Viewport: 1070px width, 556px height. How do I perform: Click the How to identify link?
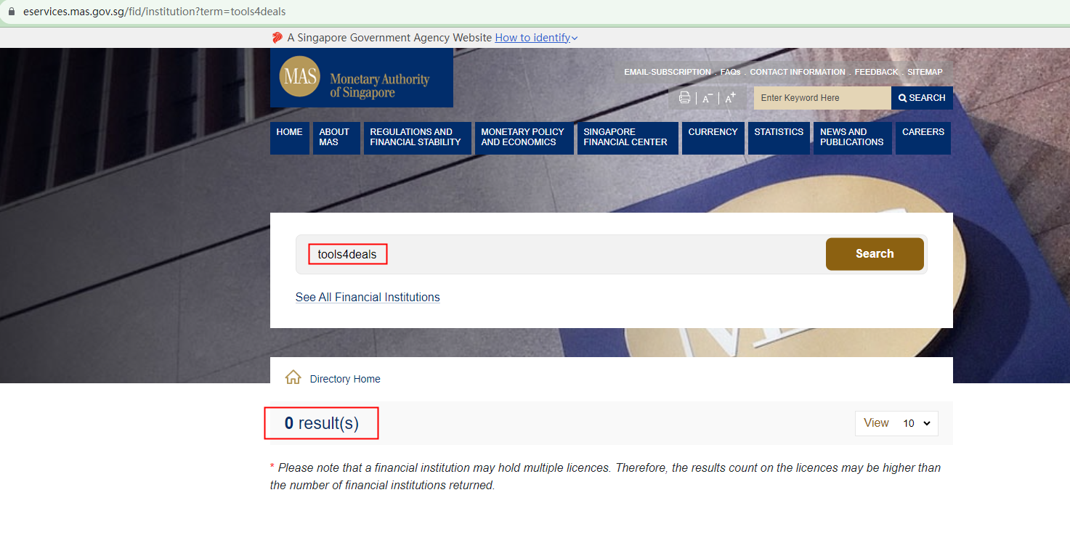click(x=532, y=38)
